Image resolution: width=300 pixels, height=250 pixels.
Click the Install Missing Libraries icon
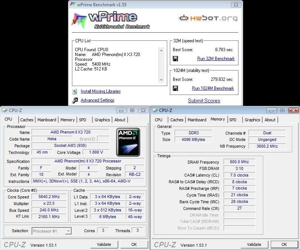pos(75,92)
